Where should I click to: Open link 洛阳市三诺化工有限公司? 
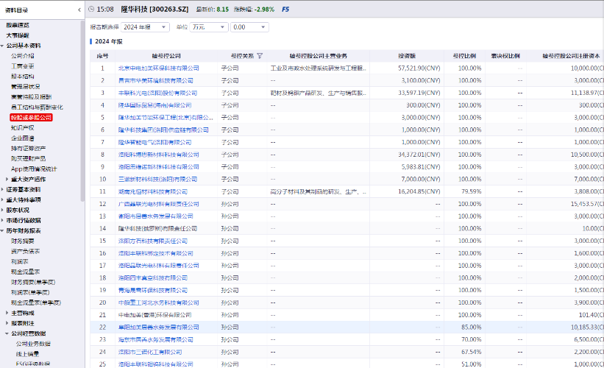pyautogui.click(x=150, y=352)
